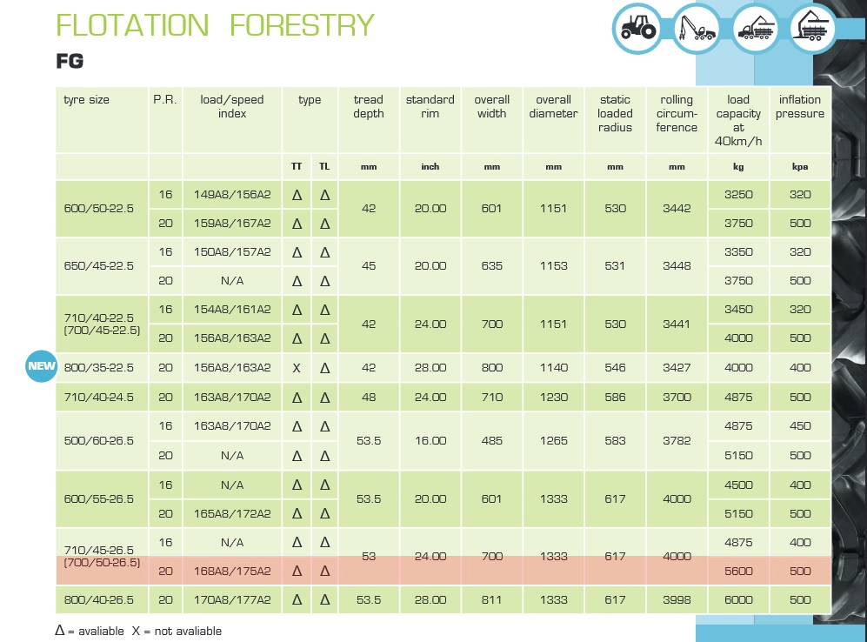Click the highlighted 168A8/175A2 load index
Image resolution: width=867 pixels, height=642 pixels.
point(232,572)
